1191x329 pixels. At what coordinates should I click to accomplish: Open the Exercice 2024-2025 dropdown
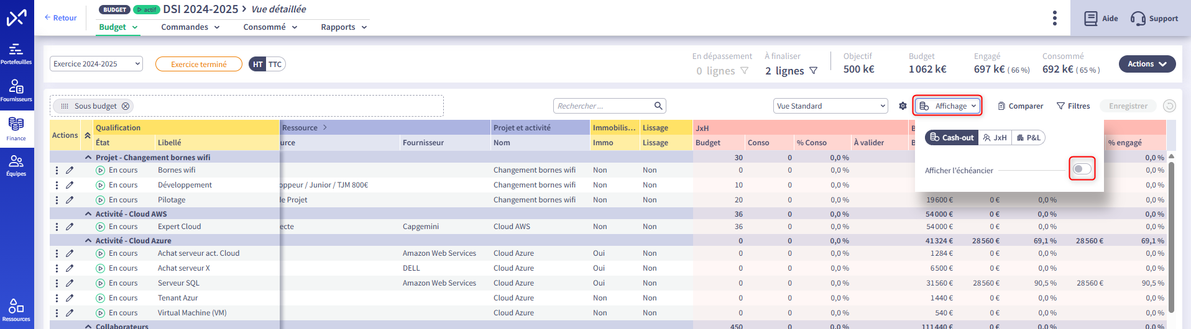pyautogui.click(x=96, y=64)
